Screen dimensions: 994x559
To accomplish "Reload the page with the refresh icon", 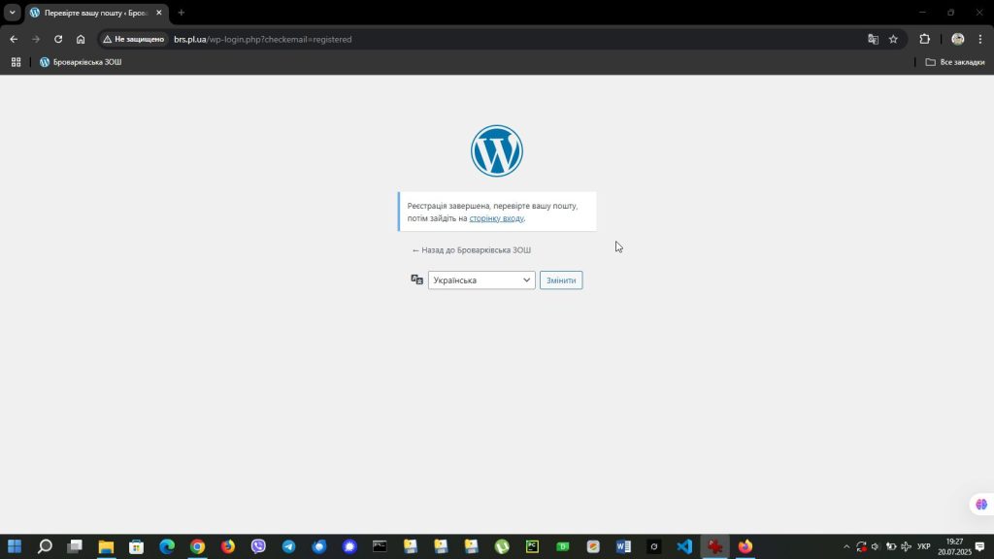I will click(x=58, y=39).
